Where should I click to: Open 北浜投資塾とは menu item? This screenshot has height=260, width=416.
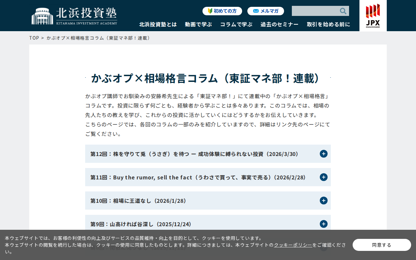(x=158, y=24)
